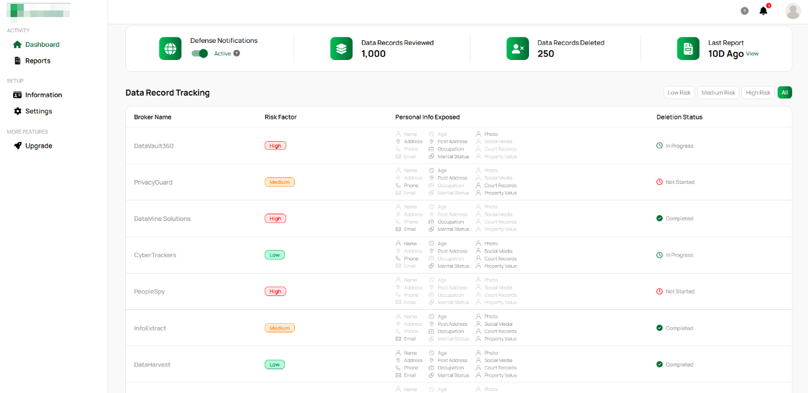808x393 pixels.
Task: Select the Medium Risk filter chip
Action: (718, 92)
